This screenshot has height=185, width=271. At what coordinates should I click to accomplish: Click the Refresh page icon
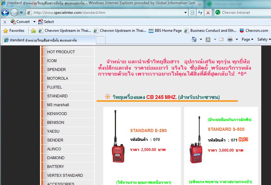[200, 13]
